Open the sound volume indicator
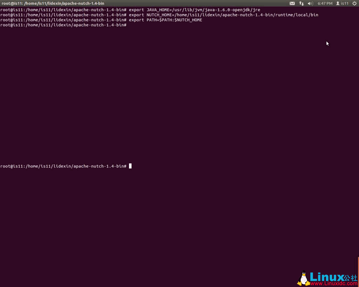Viewport: 359px width, 287px height. [x=311, y=4]
